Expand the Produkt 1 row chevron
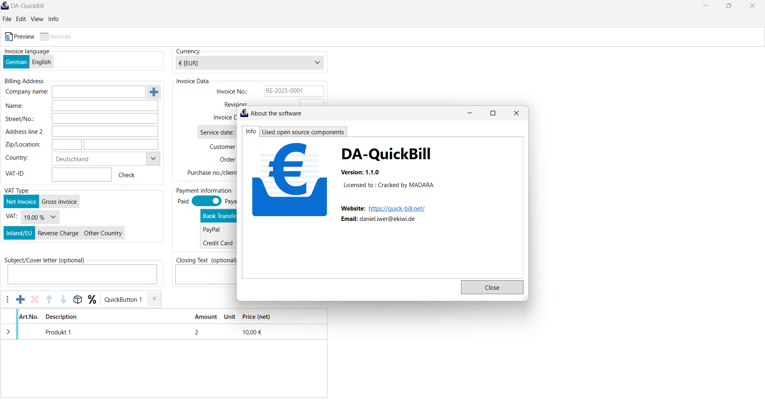Image resolution: width=765 pixels, height=410 pixels. (x=8, y=332)
